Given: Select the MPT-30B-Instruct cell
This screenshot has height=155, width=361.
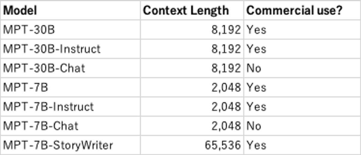Looking at the screenshot, I should pyautogui.click(x=70, y=49).
